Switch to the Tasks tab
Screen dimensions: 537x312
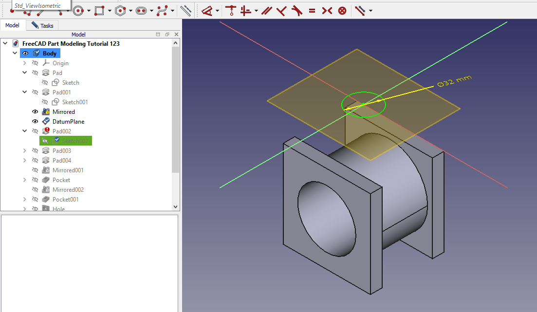(42, 25)
